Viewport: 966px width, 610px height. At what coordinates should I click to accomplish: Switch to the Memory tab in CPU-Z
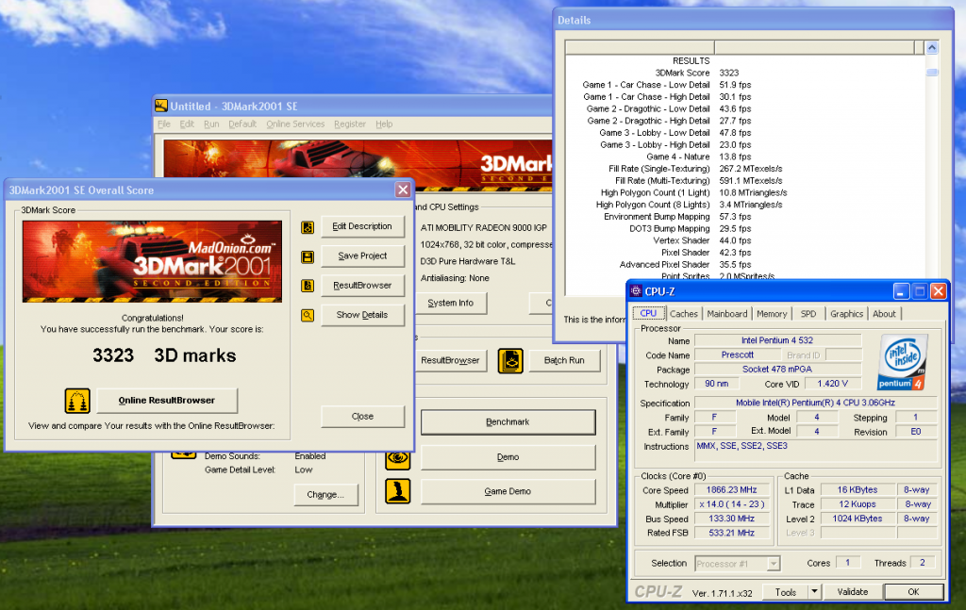772,314
